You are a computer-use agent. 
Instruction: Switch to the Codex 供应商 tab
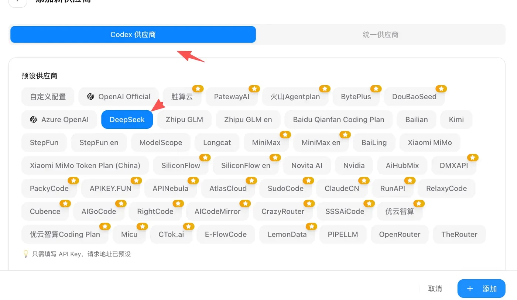click(x=133, y=35)
